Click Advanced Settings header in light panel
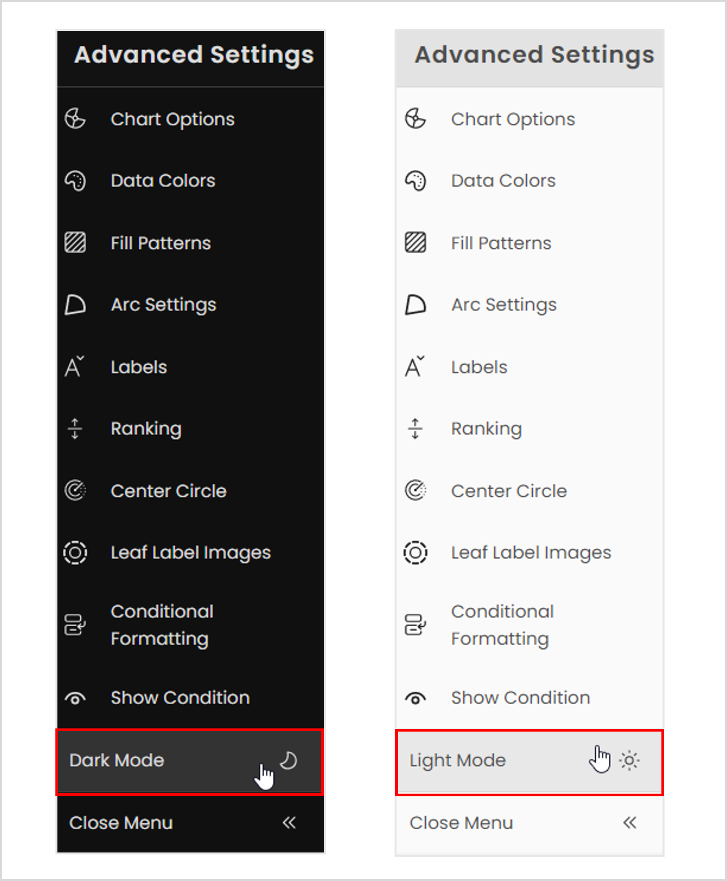Image resolution: width=727 pixels, height=881 pixels. click(534, 55)
